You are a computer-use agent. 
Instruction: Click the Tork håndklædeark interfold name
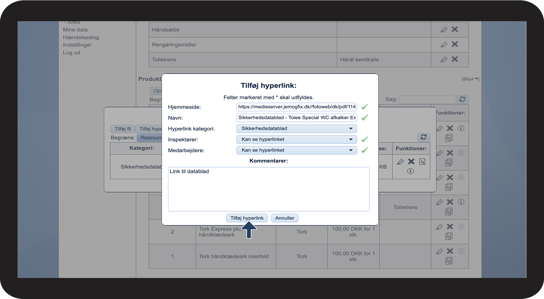234,257
